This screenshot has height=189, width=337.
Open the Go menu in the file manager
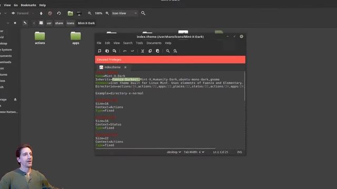coord(16,5)
